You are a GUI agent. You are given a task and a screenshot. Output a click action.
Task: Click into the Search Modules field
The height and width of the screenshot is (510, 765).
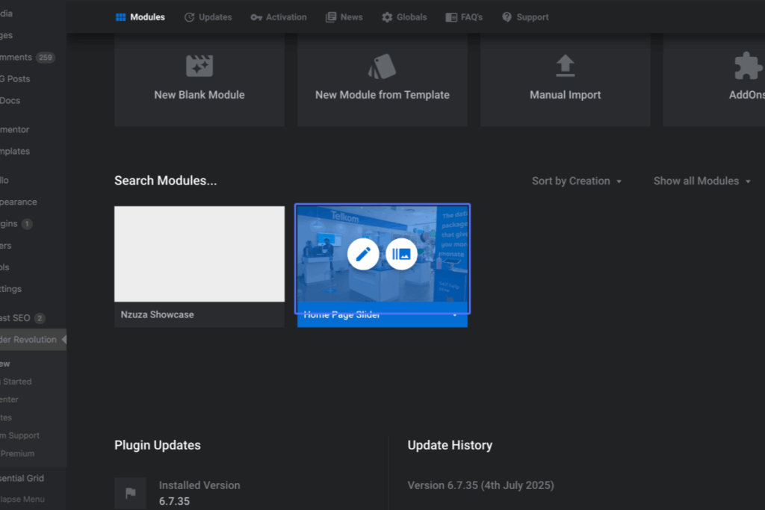[x=165, y=181]
